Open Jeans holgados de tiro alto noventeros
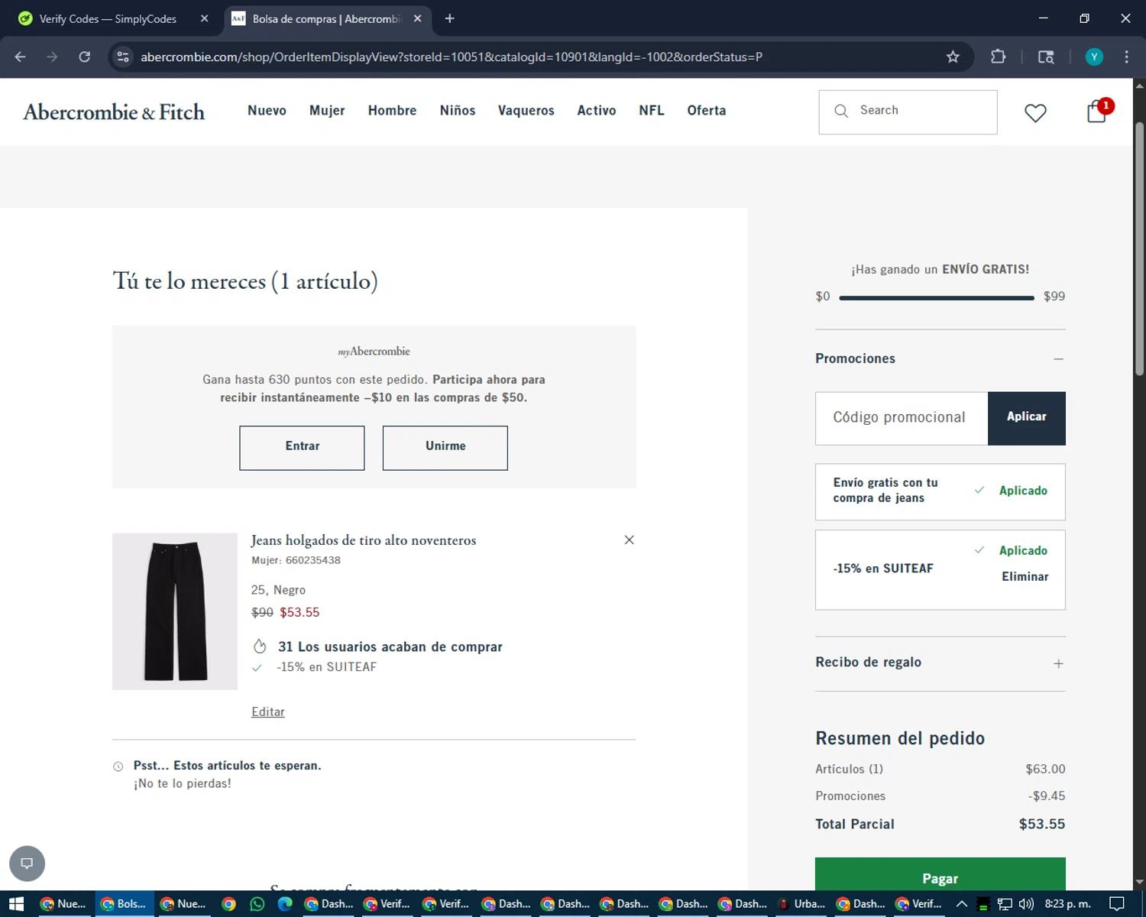Viewport: 1146px width, 917px height. click(364, 540)
